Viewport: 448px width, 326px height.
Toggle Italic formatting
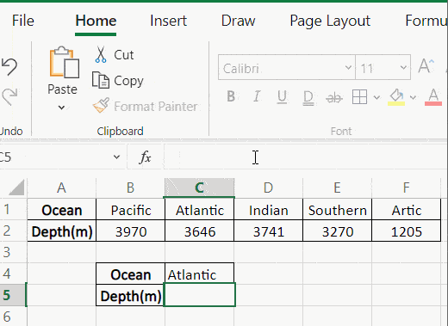tap(257, 96)
